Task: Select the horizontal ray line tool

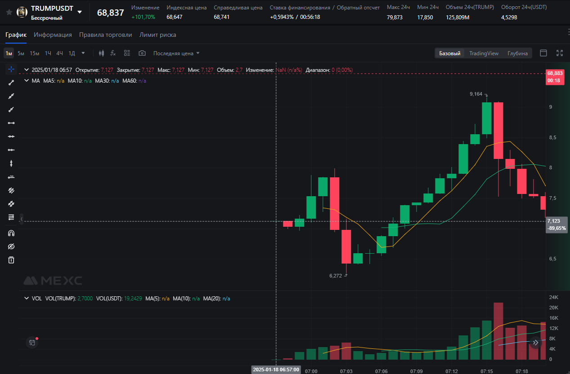Action: 11,150
